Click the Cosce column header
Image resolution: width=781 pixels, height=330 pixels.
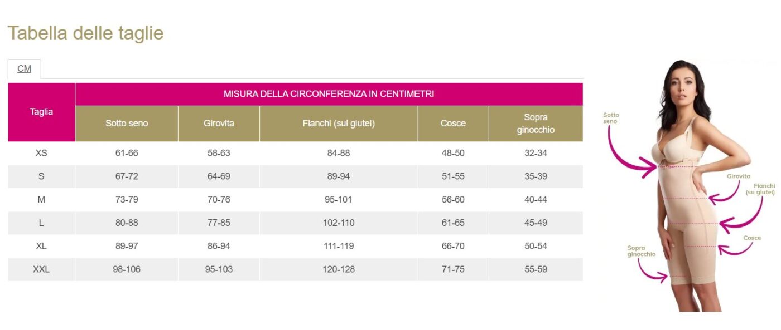point(453,124)
